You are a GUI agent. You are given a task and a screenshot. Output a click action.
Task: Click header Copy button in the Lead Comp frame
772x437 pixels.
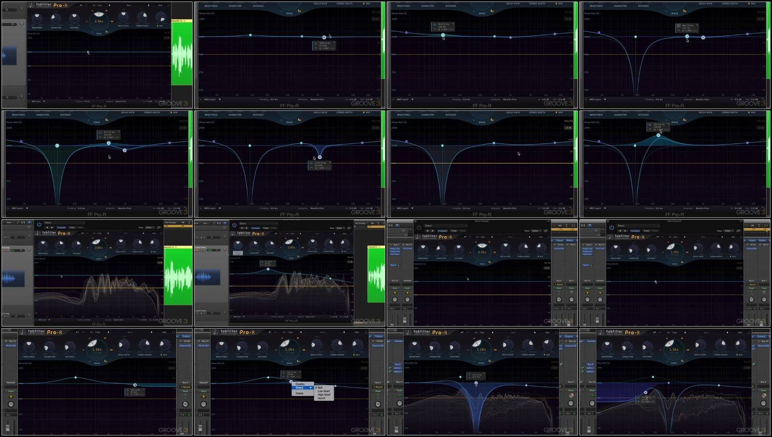[x=265, y=228]
